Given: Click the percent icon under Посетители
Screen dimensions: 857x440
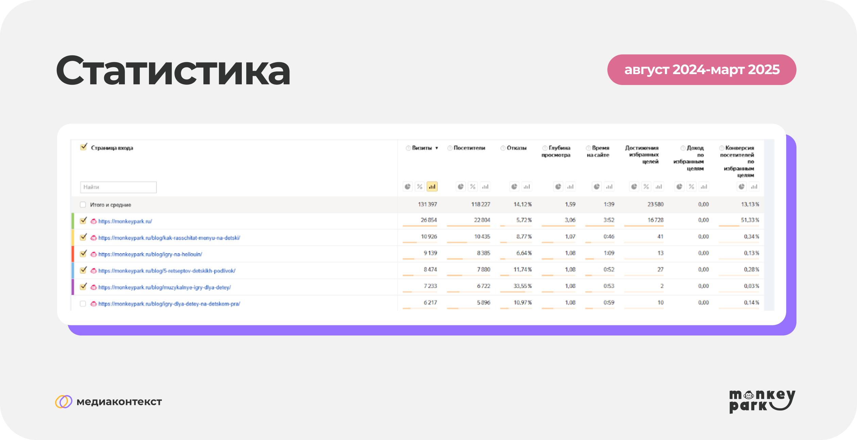Looking at the screenshot, I should pyautogui.click(x=473, y=187).
